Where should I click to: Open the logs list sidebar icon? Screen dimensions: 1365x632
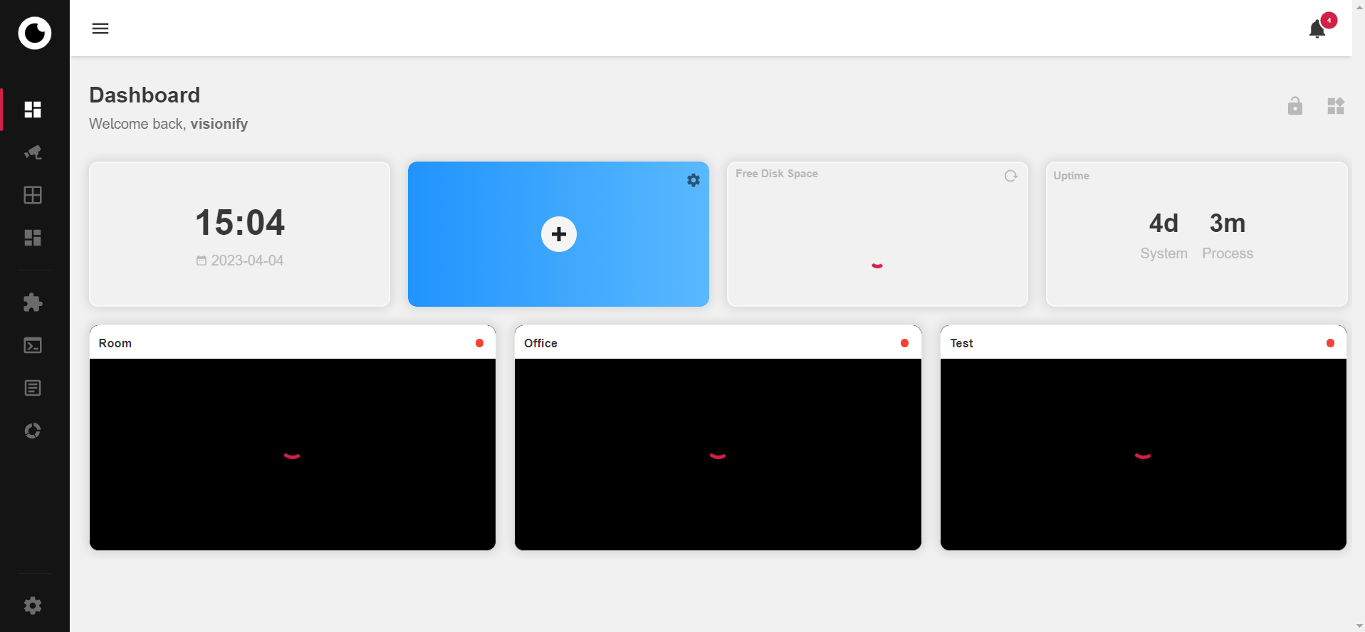click(33, 388)
